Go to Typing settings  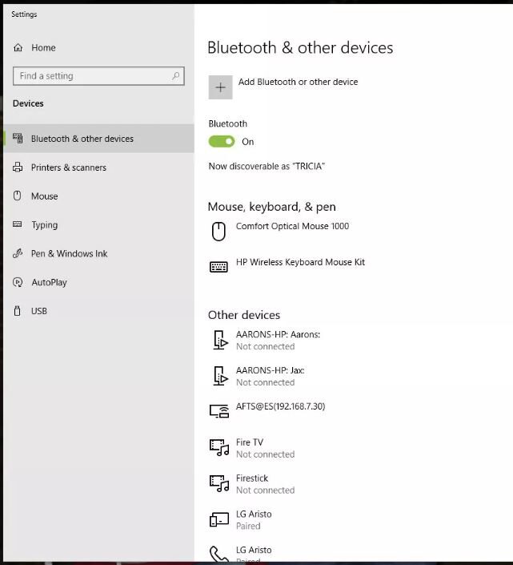[x=44, y=225]
